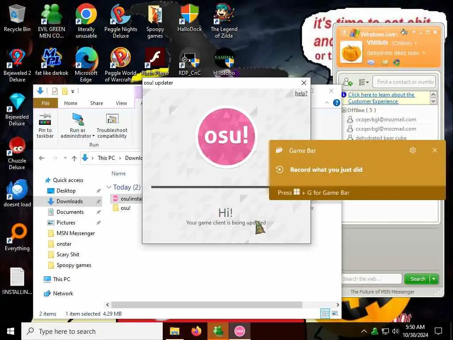Image resolution: width=453 pixels, height=340 pixels.
Task: Open the Search button dropdown arrow in Messenger
Action: click(x=434, y=279)
